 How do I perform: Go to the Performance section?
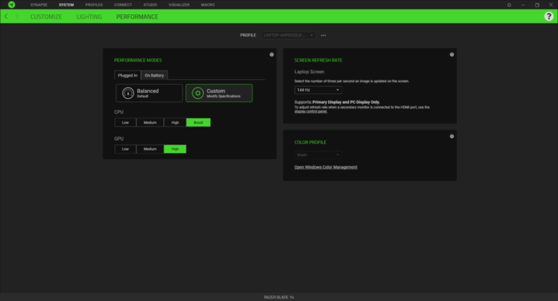[x=137, y=17]
